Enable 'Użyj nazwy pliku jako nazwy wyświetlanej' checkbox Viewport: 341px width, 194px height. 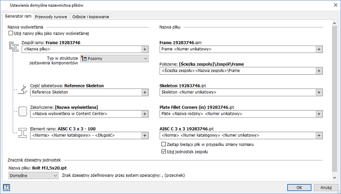11,33
